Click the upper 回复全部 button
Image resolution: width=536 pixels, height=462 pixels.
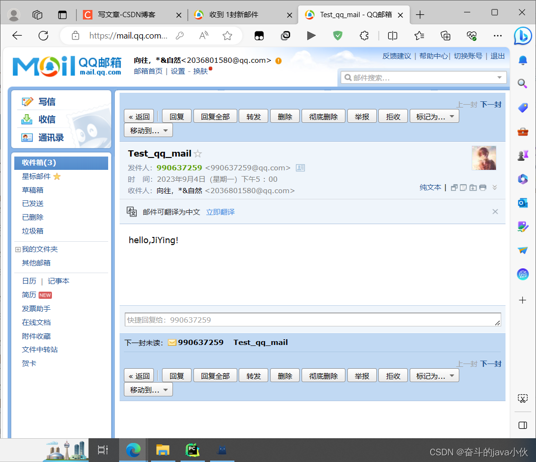[215, 117]
